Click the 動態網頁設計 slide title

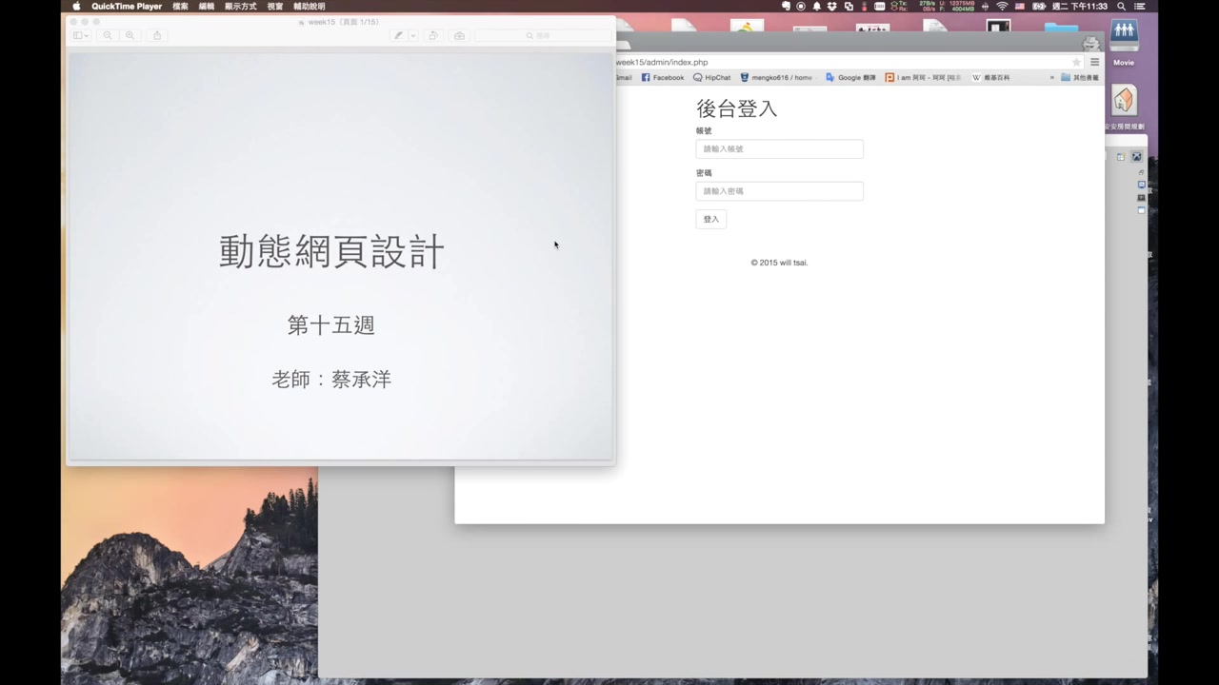(x=331, y=252)
